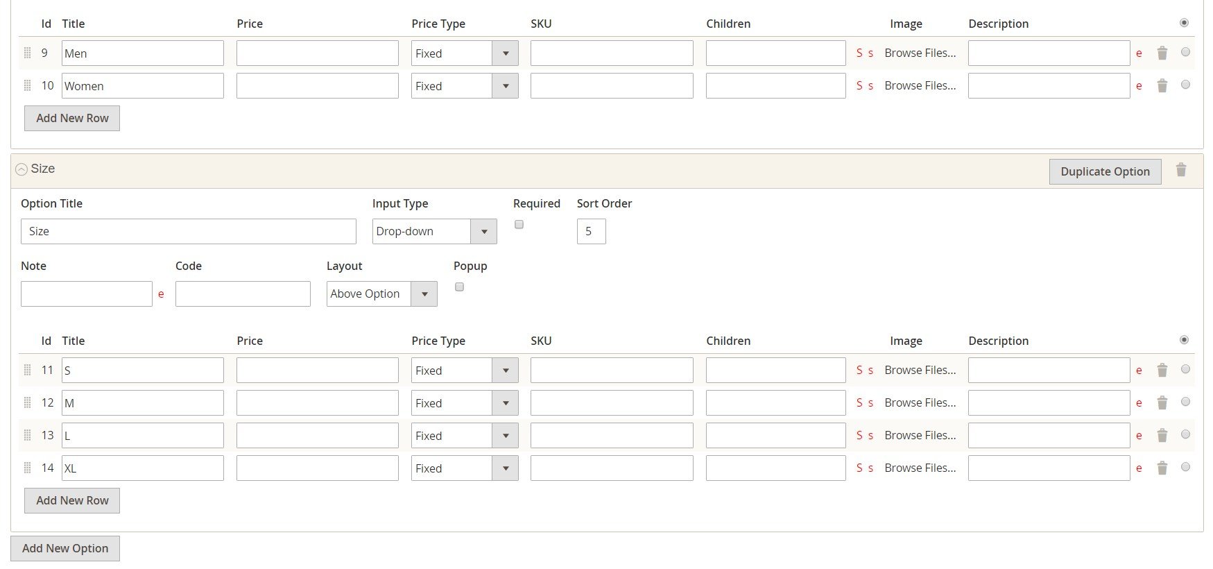Viewport: 1213px width, 569px height.
Task: Click the Option Title field containing Size
Action: pos(189,231)
